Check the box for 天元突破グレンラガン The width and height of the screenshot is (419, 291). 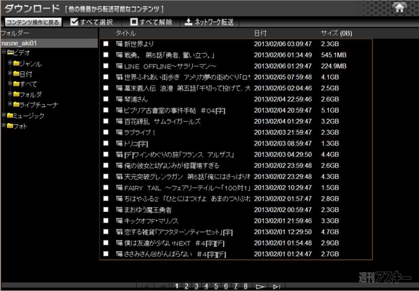106,176
